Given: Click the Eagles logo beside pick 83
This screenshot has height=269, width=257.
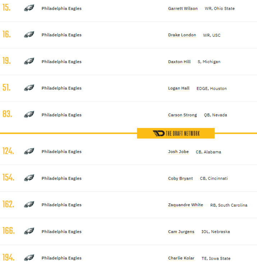Looking at the screenshot, I should point(29,115).
